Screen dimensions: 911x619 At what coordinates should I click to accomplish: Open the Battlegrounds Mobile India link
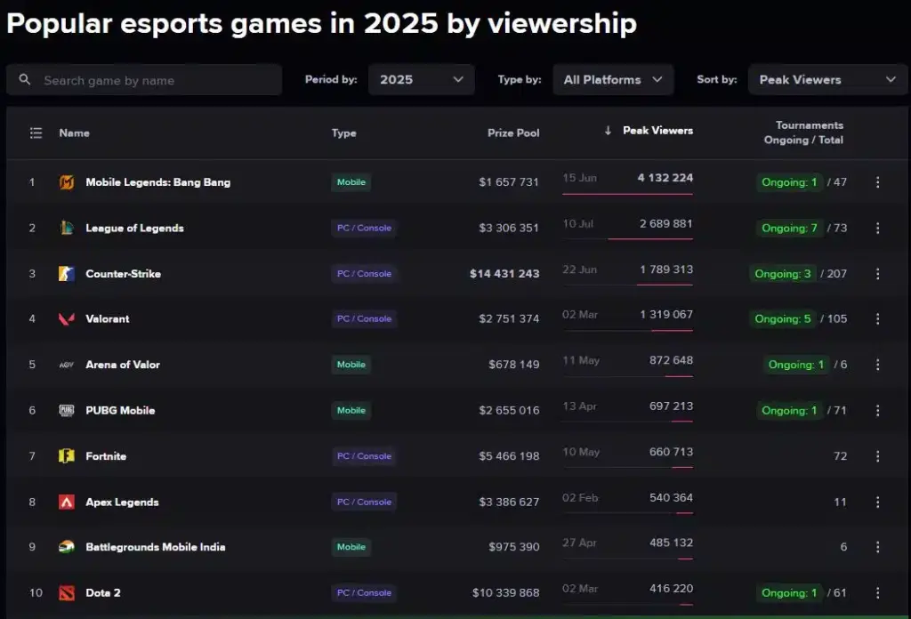coord(155,547)
